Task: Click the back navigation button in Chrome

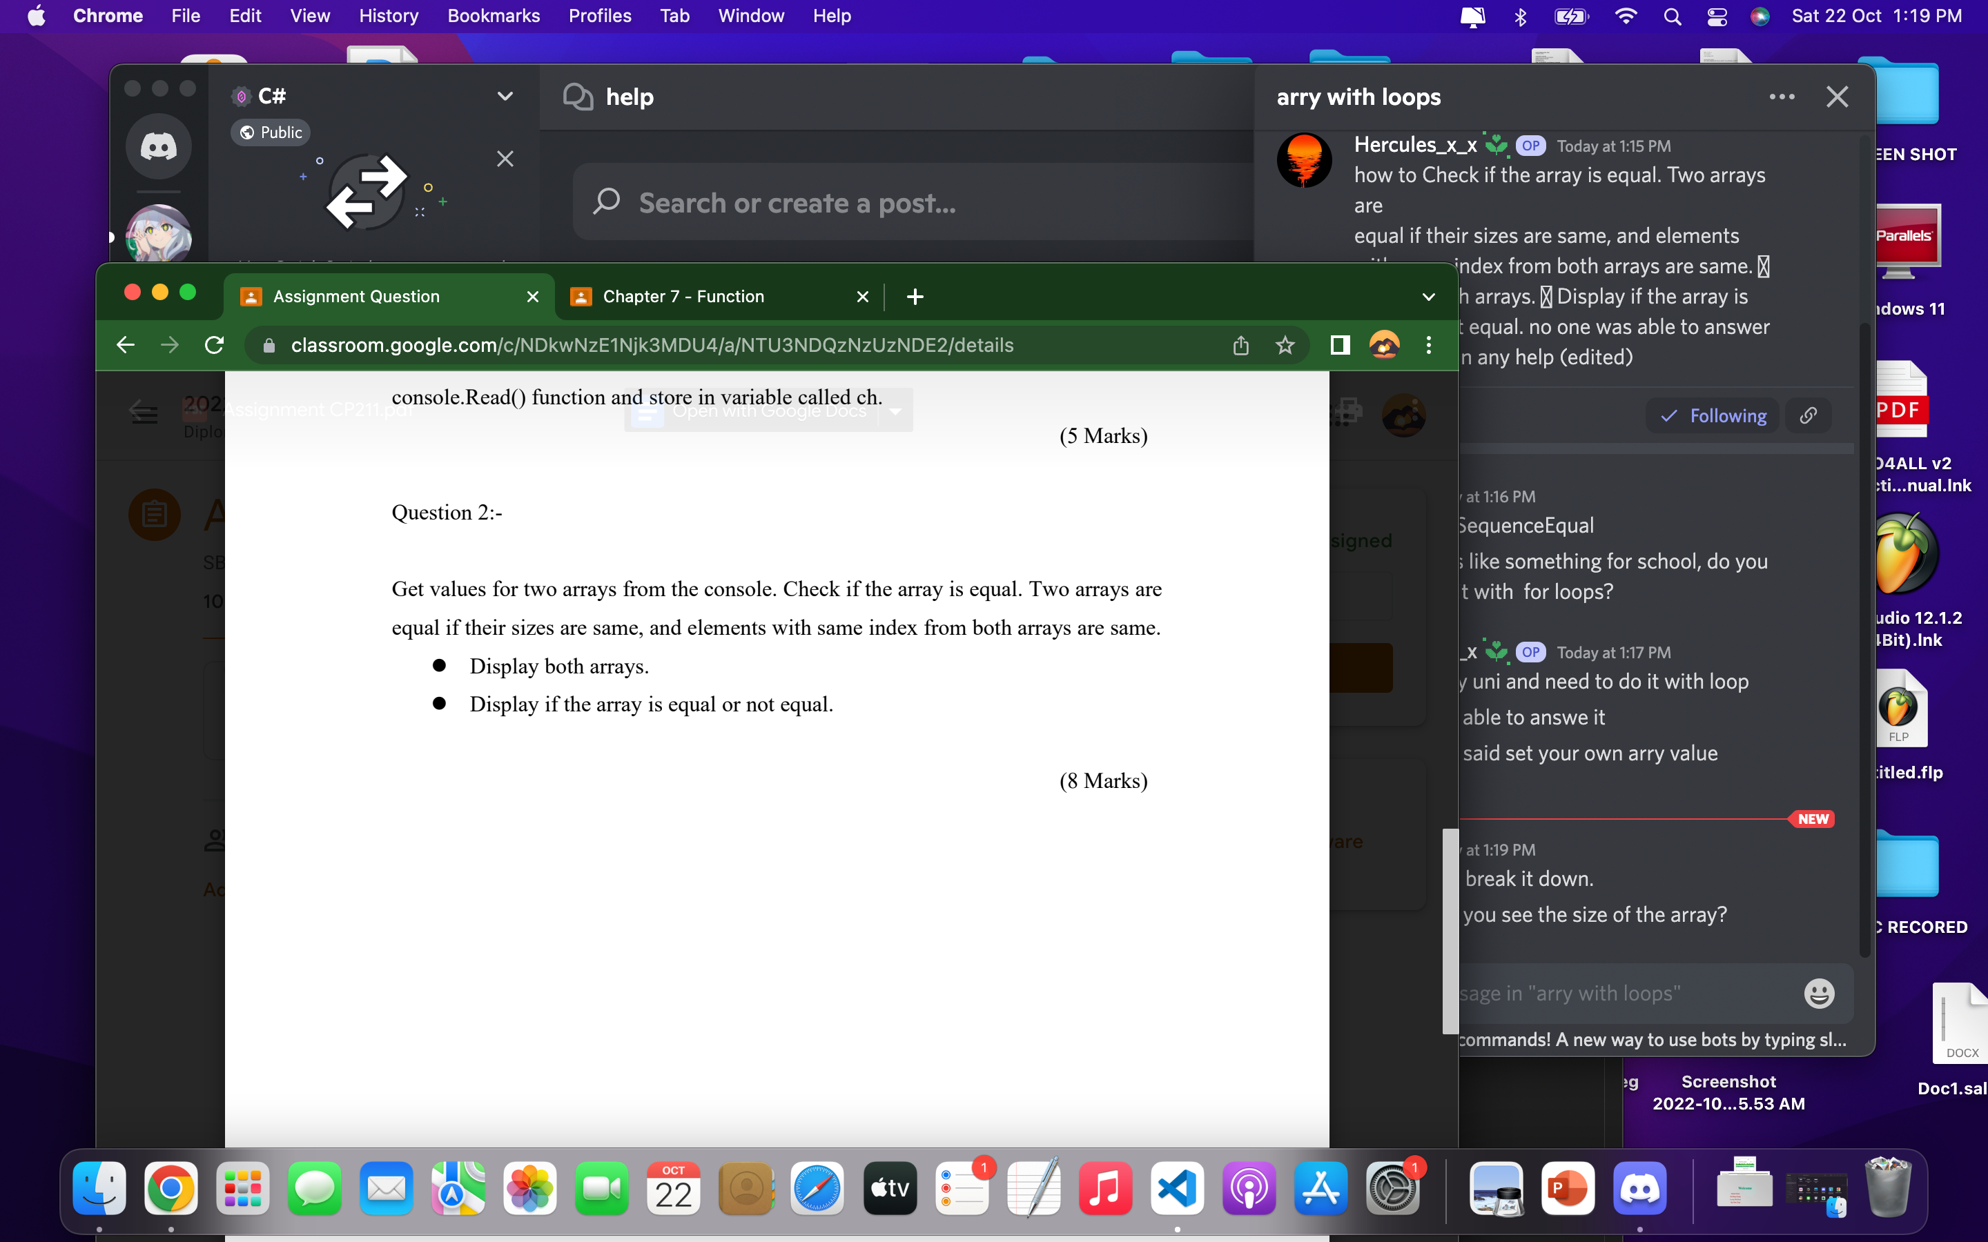Action: coord(125,345)
